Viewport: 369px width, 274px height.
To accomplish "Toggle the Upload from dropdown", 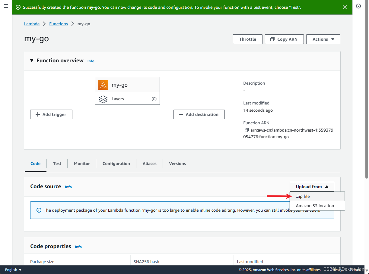I will (312, 187).
